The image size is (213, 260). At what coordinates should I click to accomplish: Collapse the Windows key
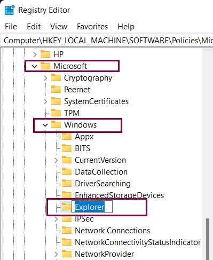[x=45, y=125]
